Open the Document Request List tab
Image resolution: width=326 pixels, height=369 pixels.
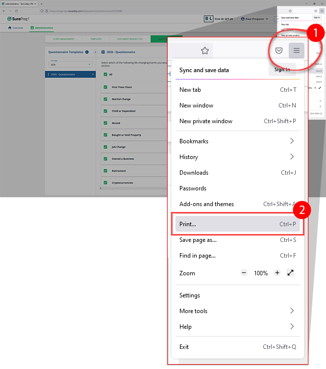pyautogui.click(x=130, y=39)
